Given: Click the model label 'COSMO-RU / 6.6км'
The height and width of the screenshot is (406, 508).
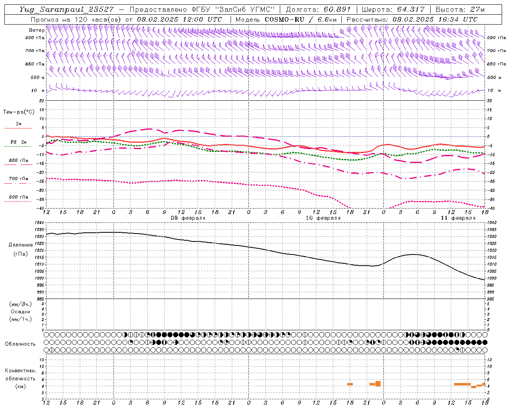Looking at the screenshot, I should click(300, 19).
